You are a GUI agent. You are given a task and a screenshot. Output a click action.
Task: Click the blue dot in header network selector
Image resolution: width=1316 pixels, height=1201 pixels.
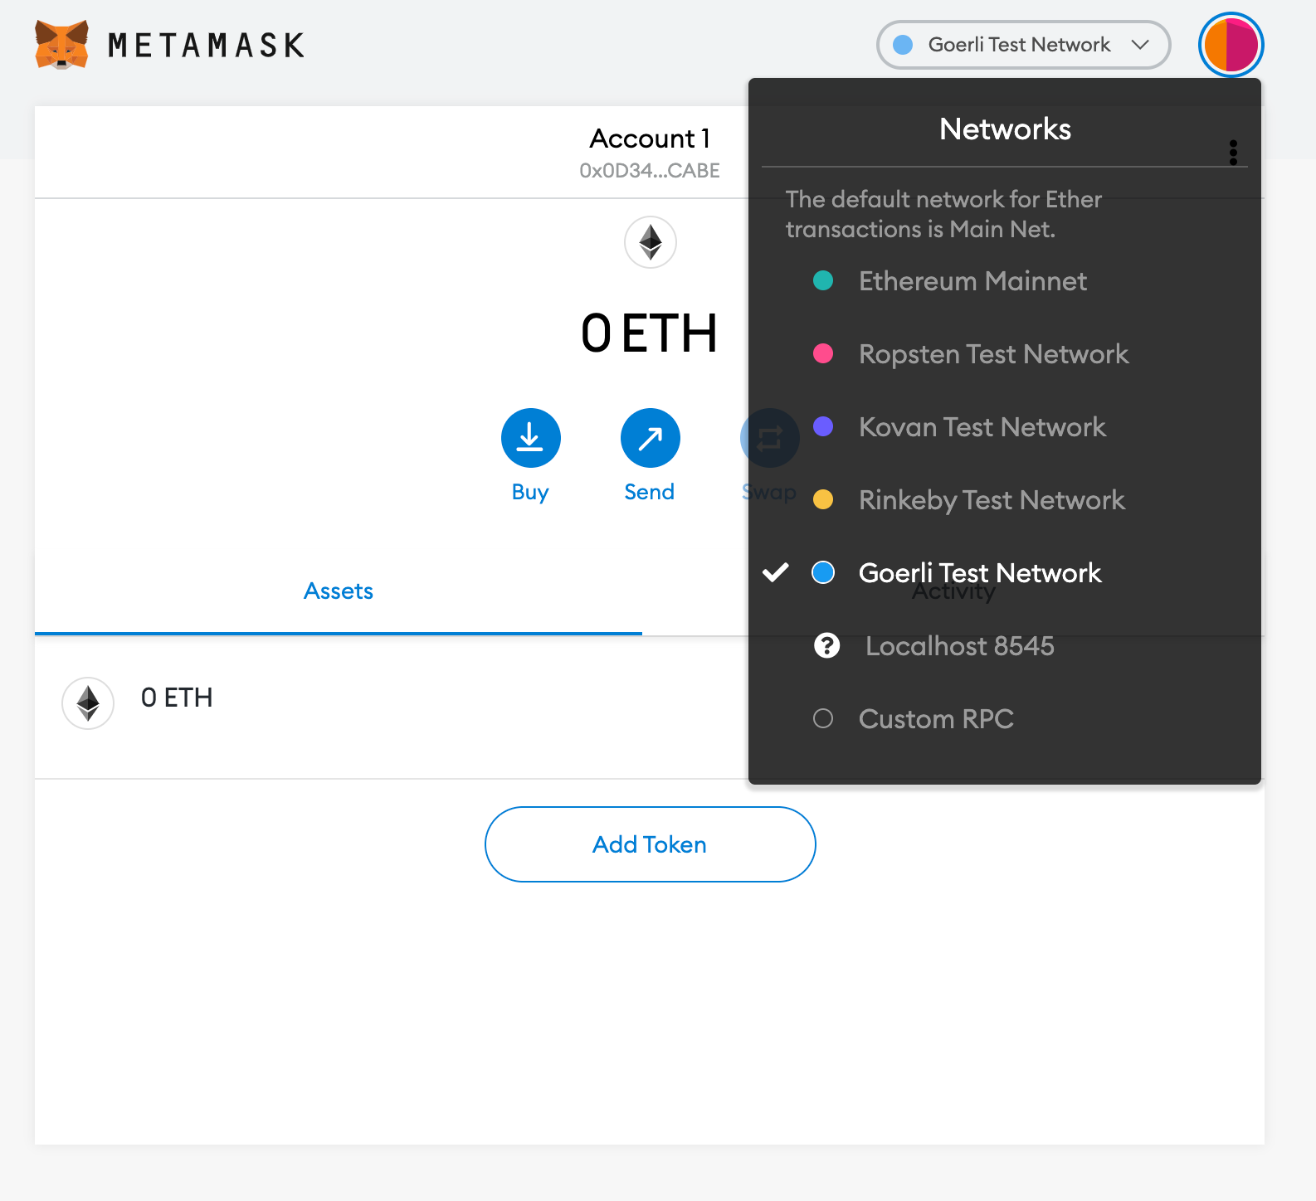(903, 45)
